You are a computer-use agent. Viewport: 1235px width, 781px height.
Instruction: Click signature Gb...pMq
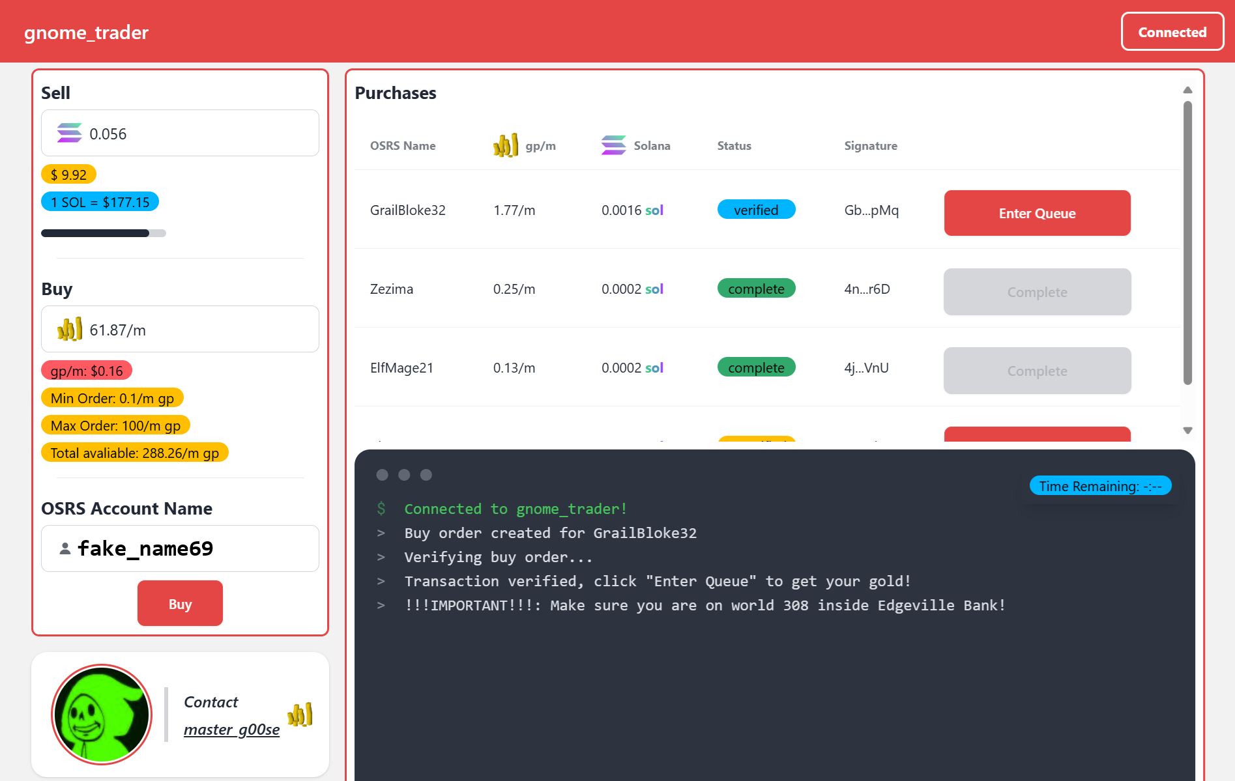tap(871, 210)
